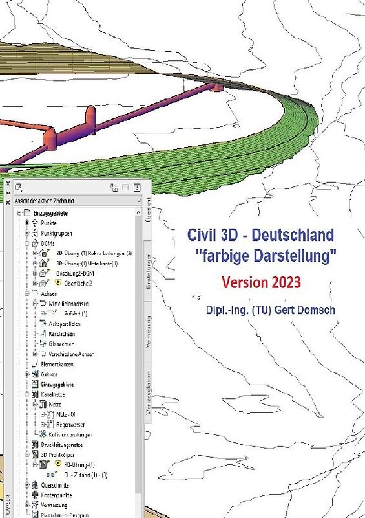
Task: Select the Punkte crosshair icon
Action: tap(35, 223)
